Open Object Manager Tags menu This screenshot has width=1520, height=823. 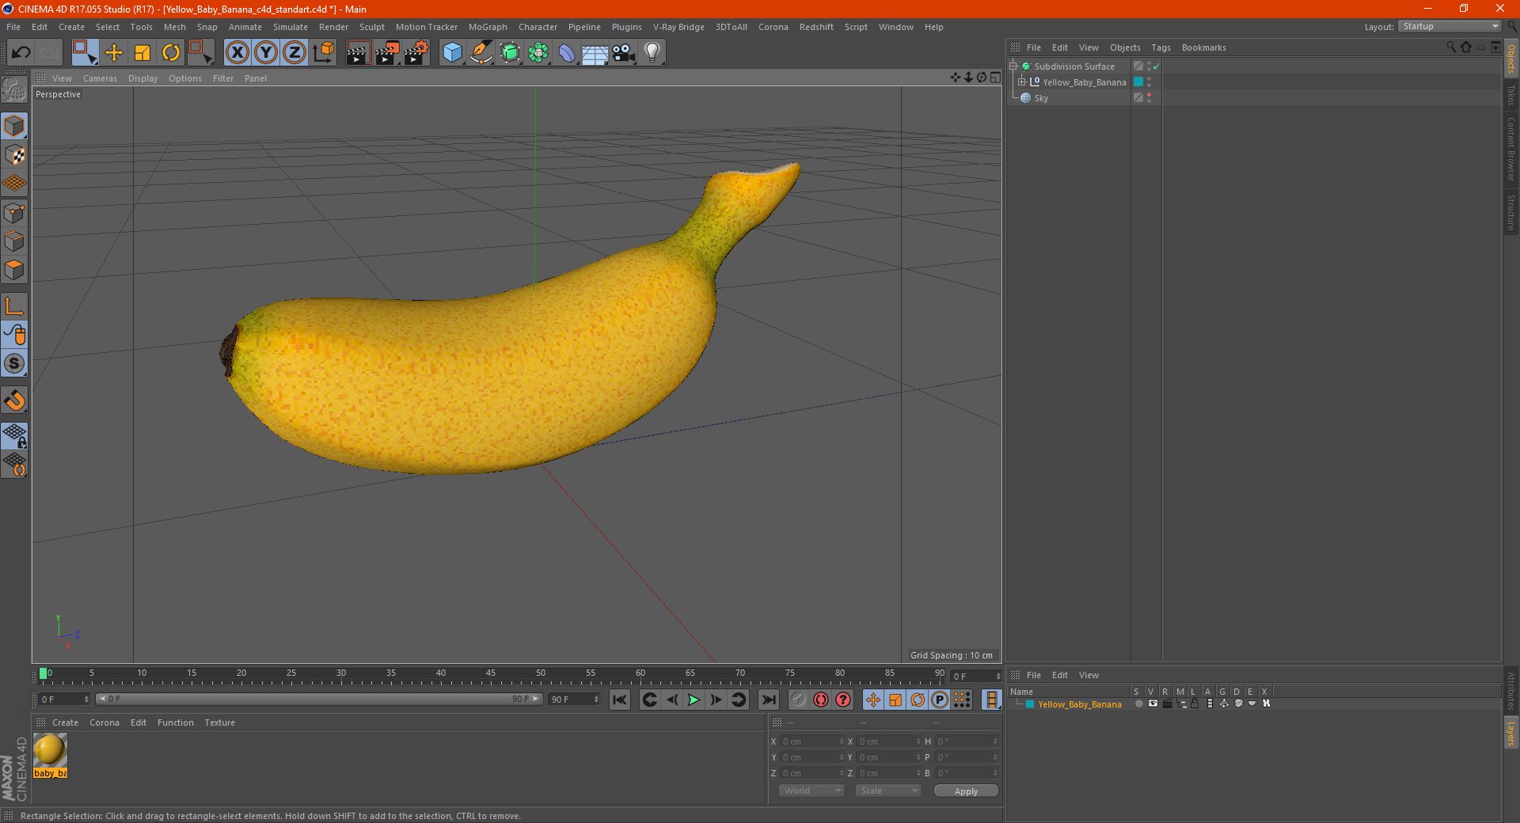click(1161, 47)
